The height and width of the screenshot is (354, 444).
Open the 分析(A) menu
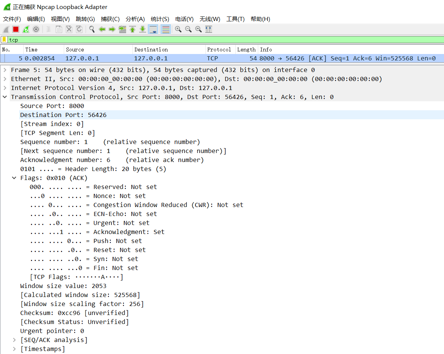coord(135,19)
